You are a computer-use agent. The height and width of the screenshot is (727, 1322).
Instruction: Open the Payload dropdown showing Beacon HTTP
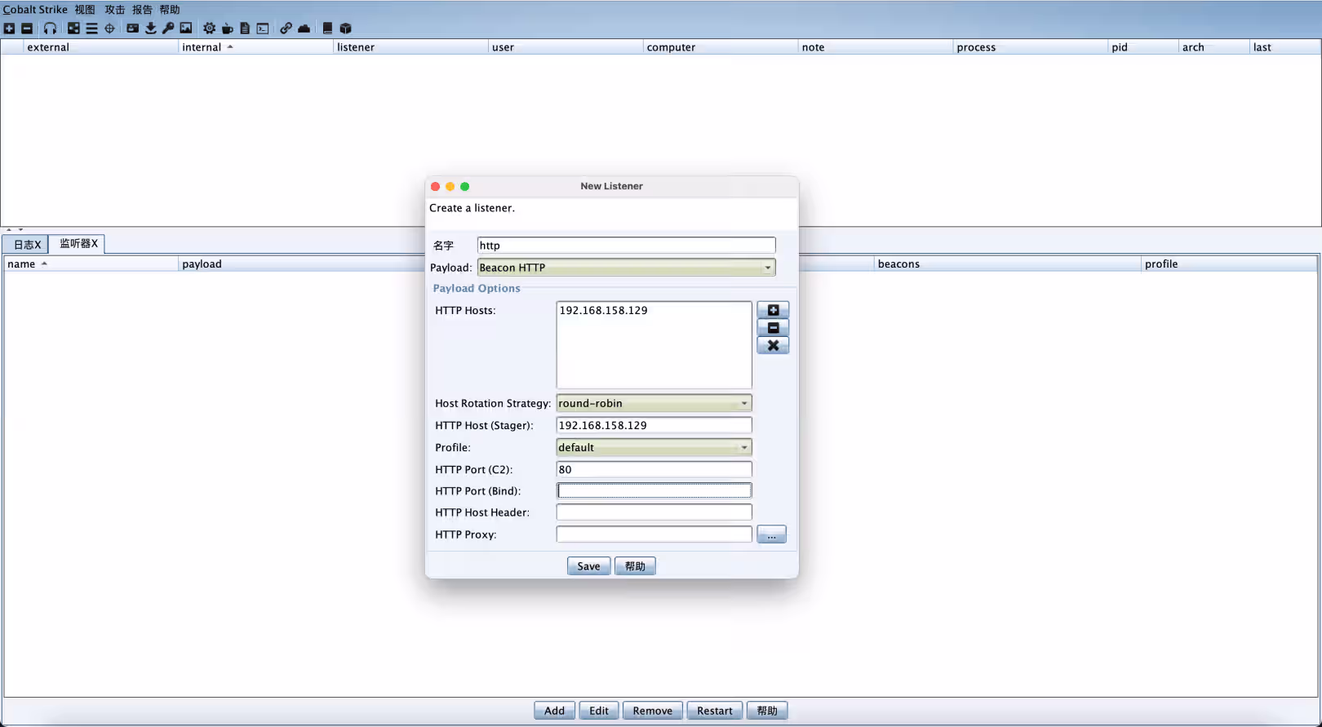pyautogui.click(x=626, y=268)
